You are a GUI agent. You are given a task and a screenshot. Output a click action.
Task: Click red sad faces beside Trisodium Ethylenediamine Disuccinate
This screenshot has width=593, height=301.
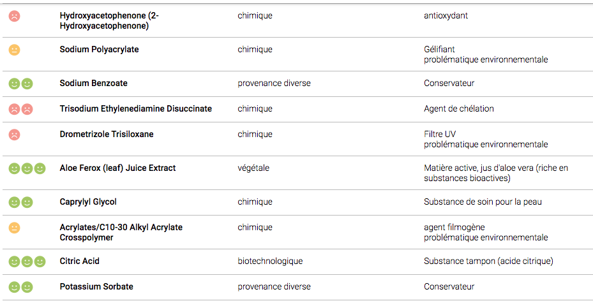click(x=20, y=109)
